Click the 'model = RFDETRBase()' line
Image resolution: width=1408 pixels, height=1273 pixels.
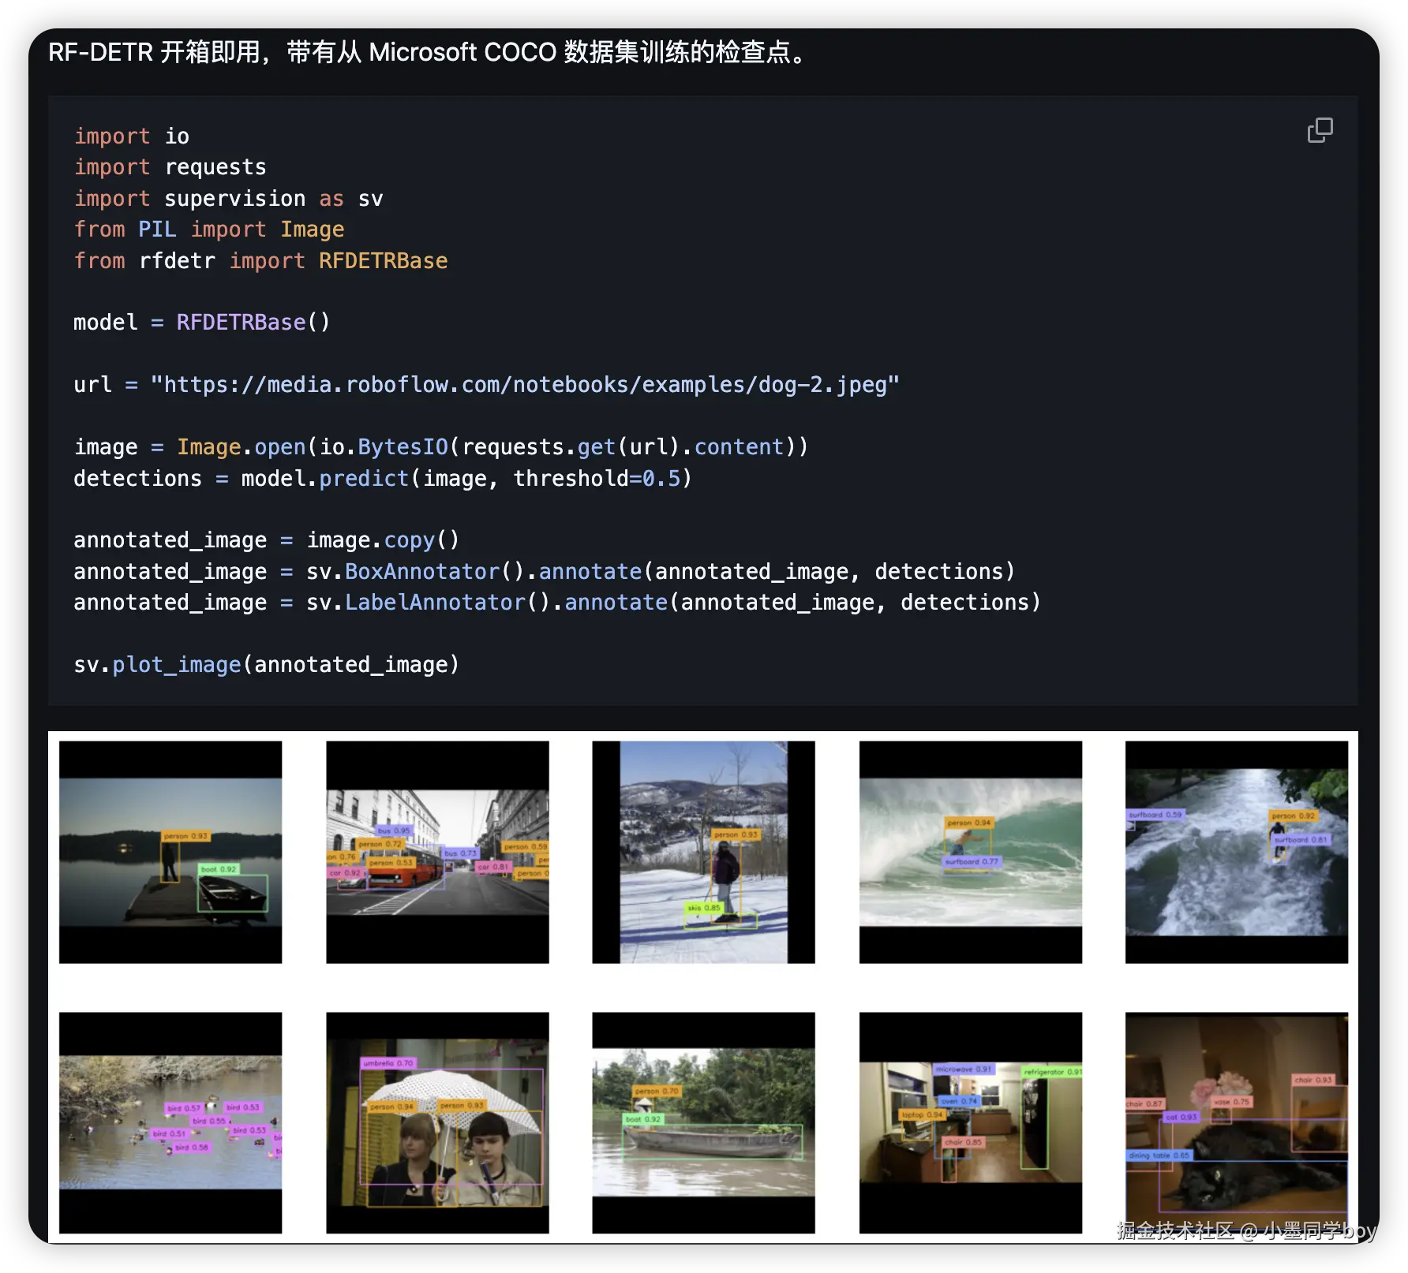click(x=202, y=323)
